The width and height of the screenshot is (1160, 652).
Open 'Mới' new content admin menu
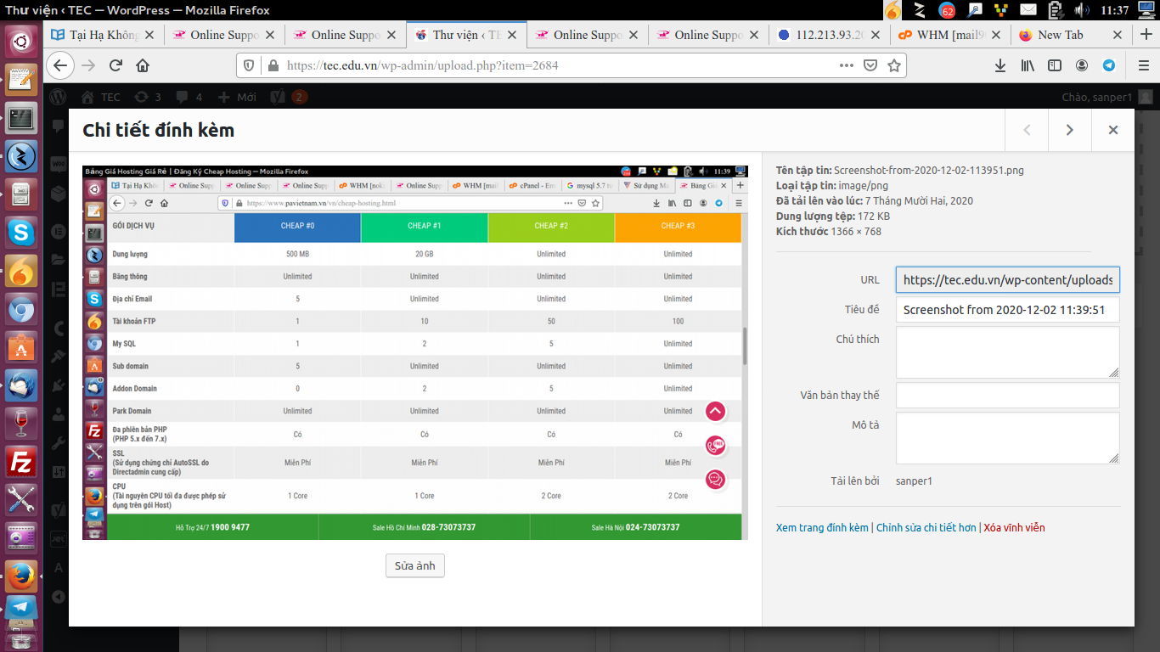237,97
